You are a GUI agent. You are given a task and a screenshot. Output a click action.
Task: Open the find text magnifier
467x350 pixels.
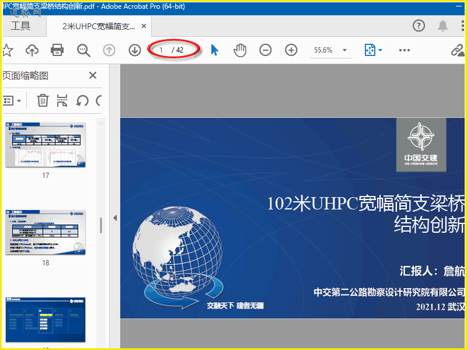coord(83,50)
